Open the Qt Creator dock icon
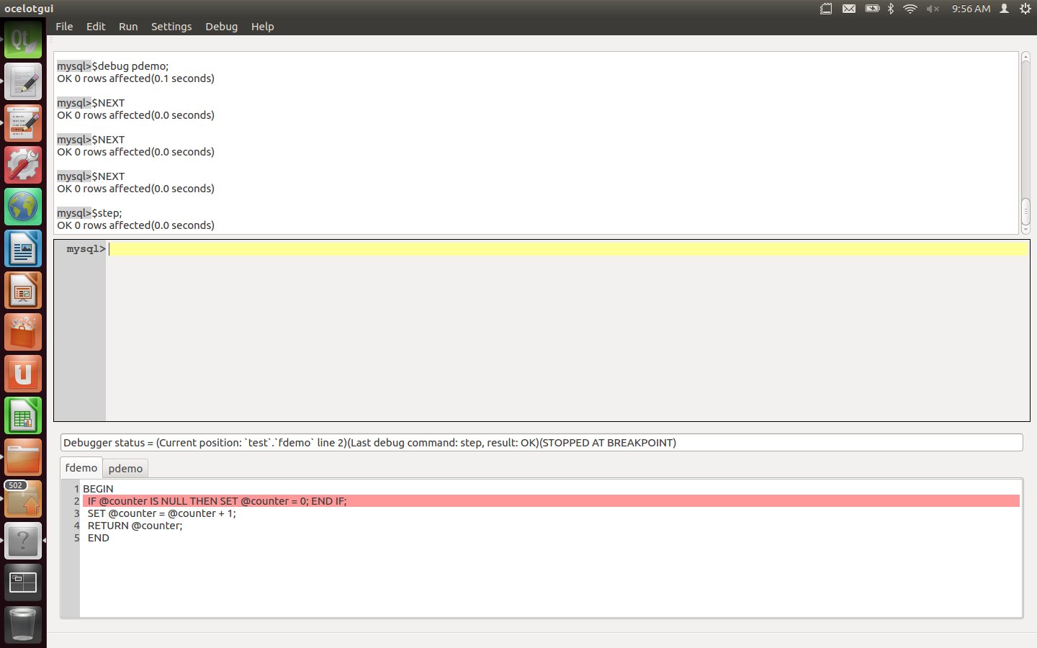 click(23, 40)
